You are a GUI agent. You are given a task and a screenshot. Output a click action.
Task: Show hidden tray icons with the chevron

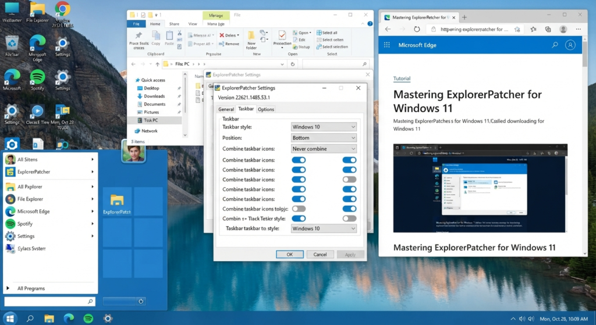pyautogui.click(x=513, y=319)
